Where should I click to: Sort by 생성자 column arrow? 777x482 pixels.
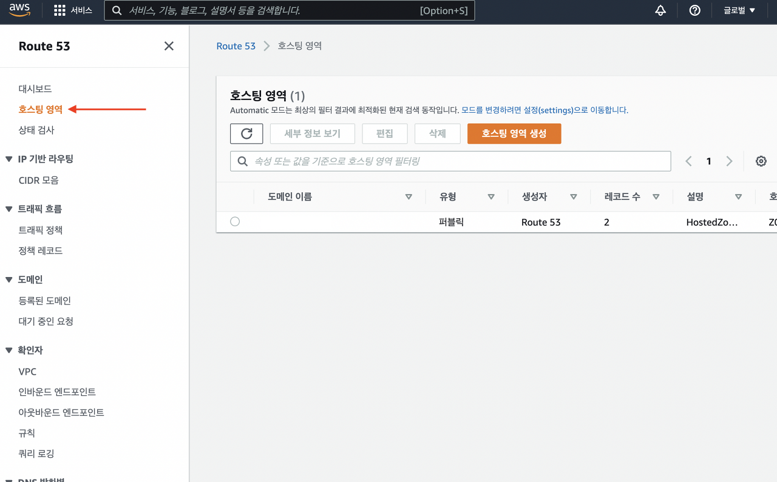[x=573, y=197]
